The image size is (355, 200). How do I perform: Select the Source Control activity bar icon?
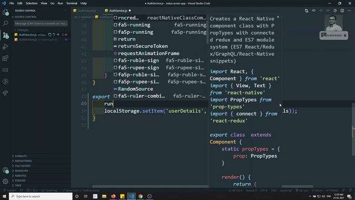[x=6, y=35]
